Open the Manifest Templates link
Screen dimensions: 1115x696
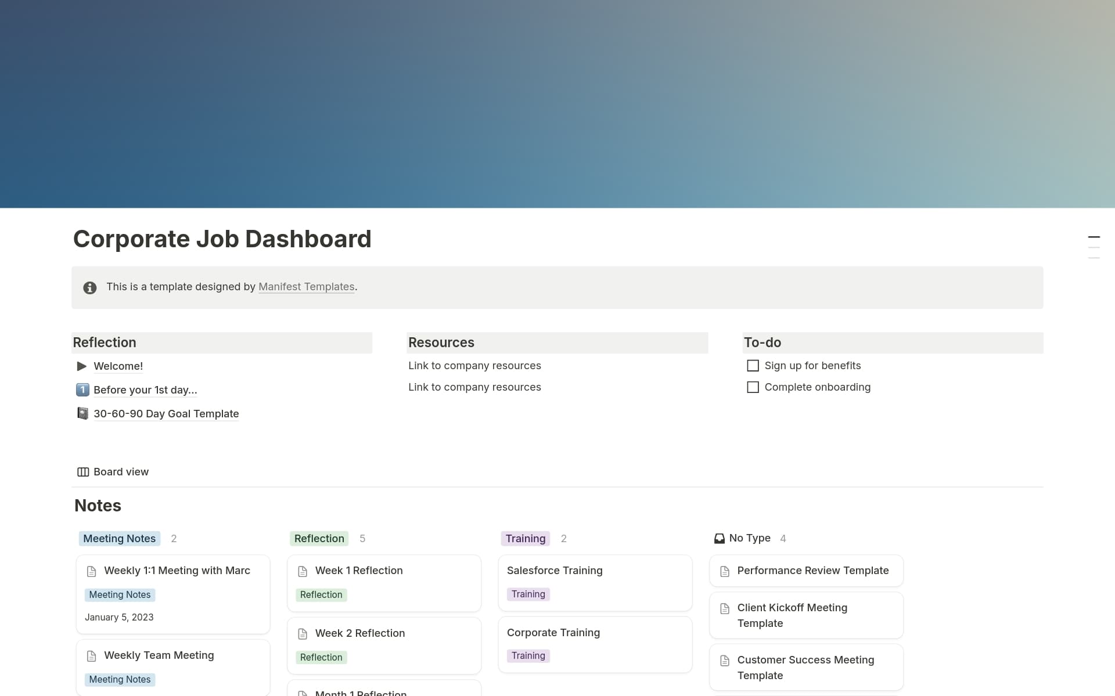point(306,287)
